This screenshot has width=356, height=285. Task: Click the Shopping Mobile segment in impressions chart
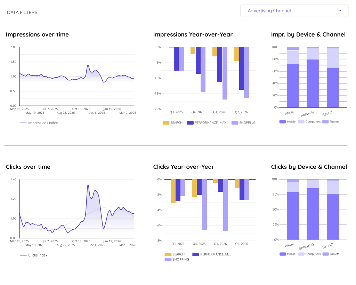click(x=313, y=84)
